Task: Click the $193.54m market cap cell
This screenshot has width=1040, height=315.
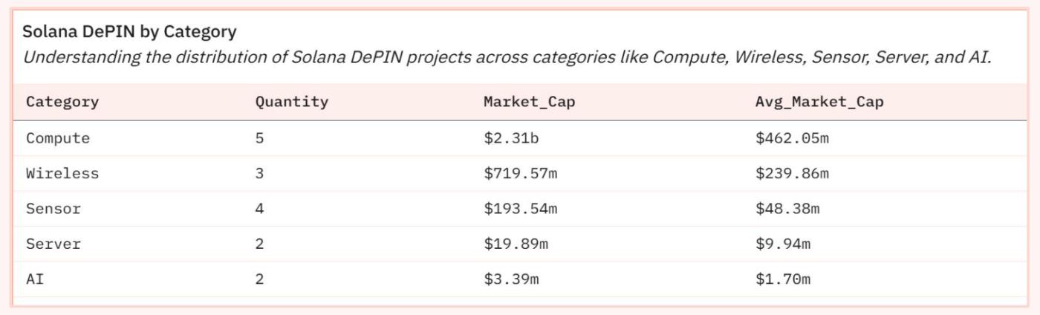Action: pyautogui.click(x=520, y=209)
